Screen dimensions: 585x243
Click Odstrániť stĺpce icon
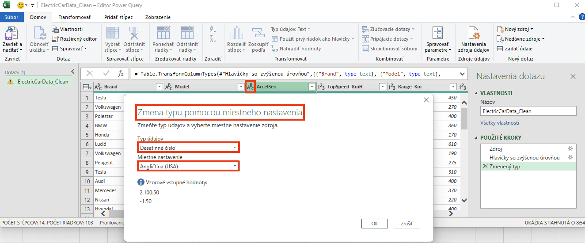(x=134, y=34)
